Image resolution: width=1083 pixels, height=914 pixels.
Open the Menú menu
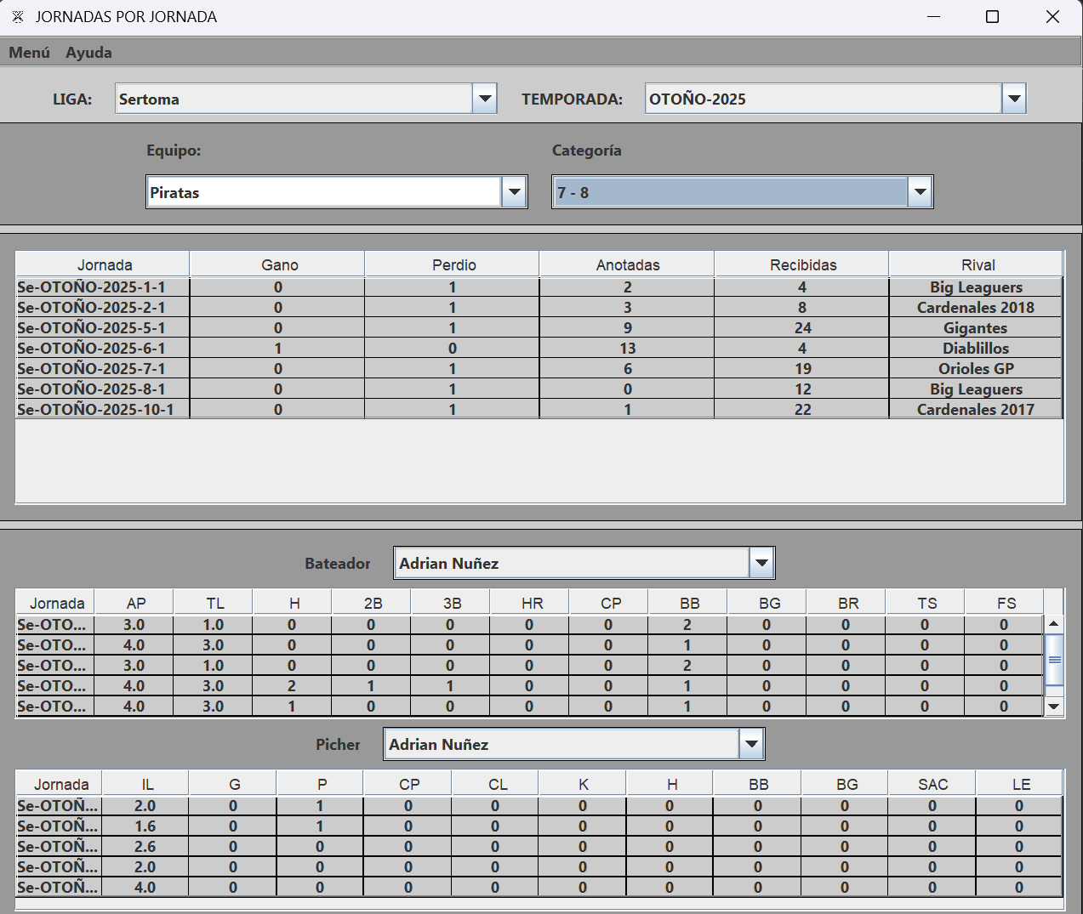pos(29,53)
